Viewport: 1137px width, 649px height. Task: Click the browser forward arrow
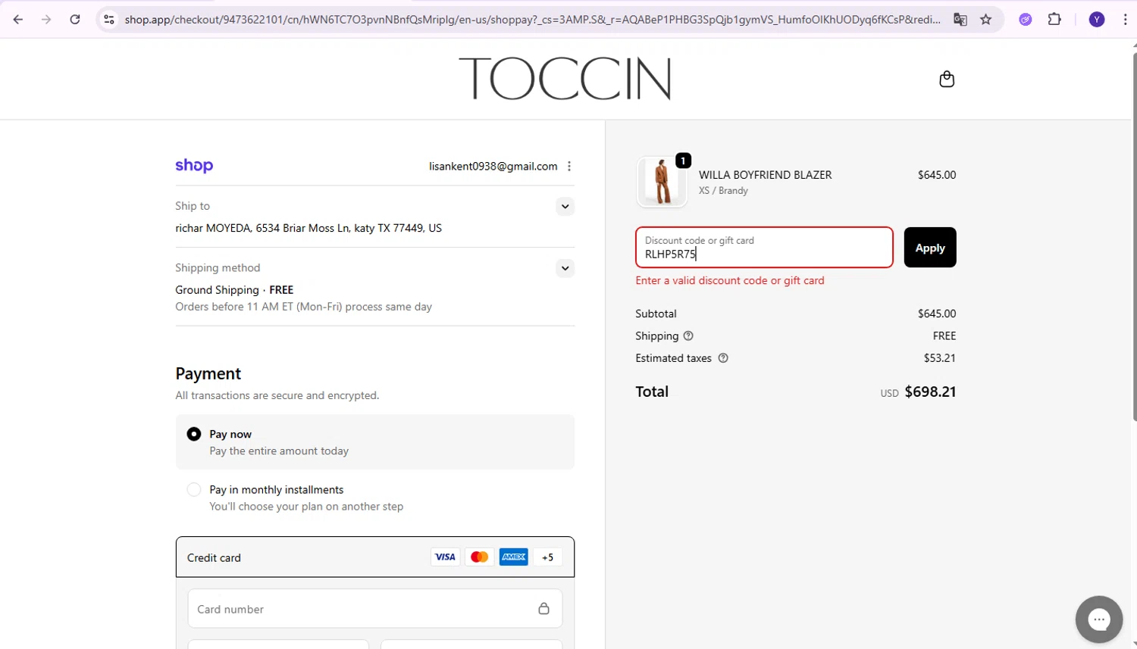(x=46, y=20)
